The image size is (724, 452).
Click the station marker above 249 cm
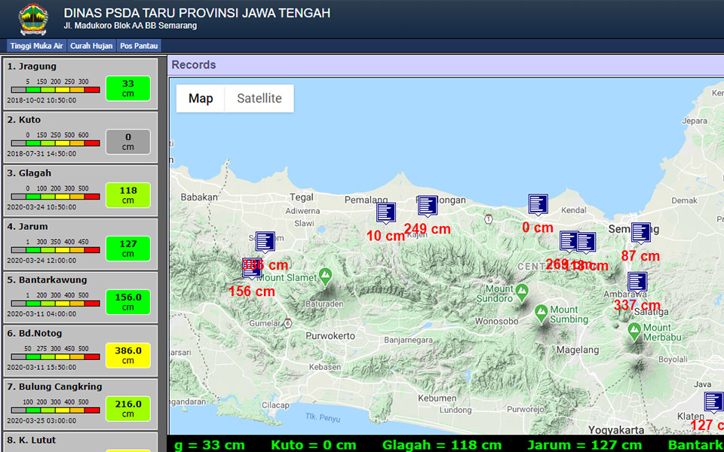point(428,206)
